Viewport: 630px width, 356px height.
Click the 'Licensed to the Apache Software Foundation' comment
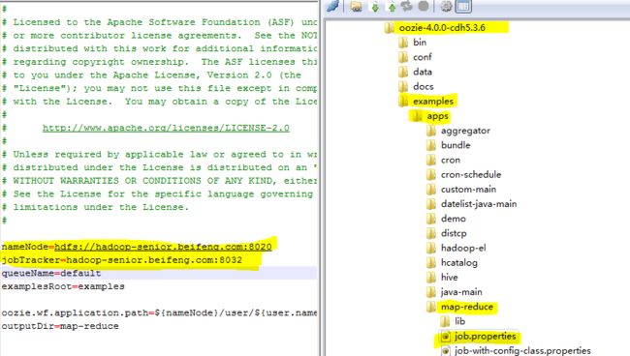[x=160, y=22]
